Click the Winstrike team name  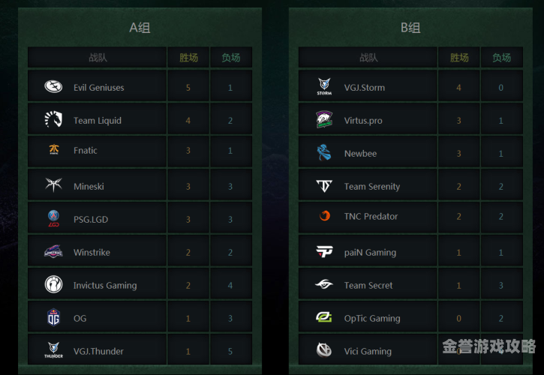(x=92, y=253)
